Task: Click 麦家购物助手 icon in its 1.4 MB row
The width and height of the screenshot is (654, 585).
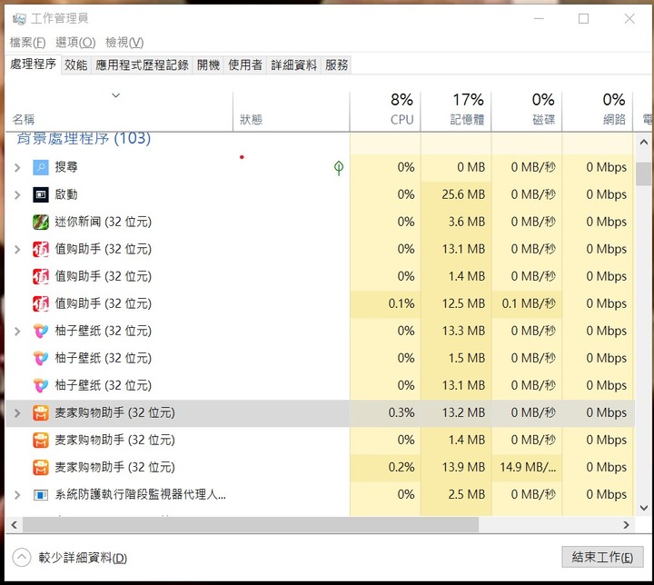Action: pyautogui.click(x=41, y=441)
